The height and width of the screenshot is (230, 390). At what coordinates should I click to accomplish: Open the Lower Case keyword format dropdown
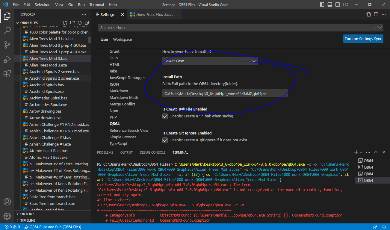click(210, 61)
